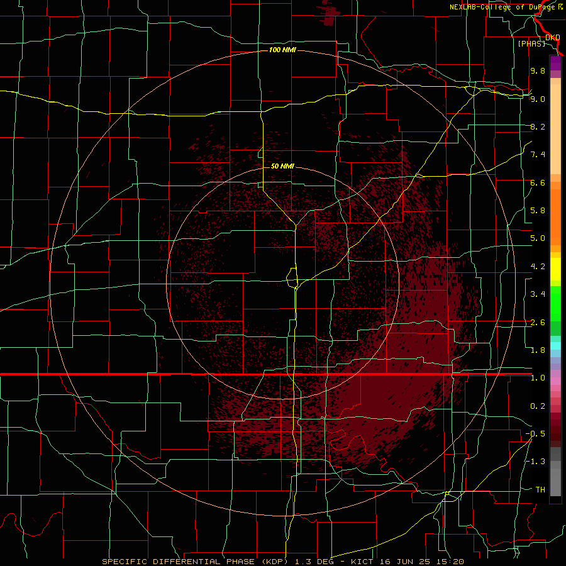The height and width of the screenshot is (566, 566).
Task: Select the 5.8 scale label
Action: point(538,211)
